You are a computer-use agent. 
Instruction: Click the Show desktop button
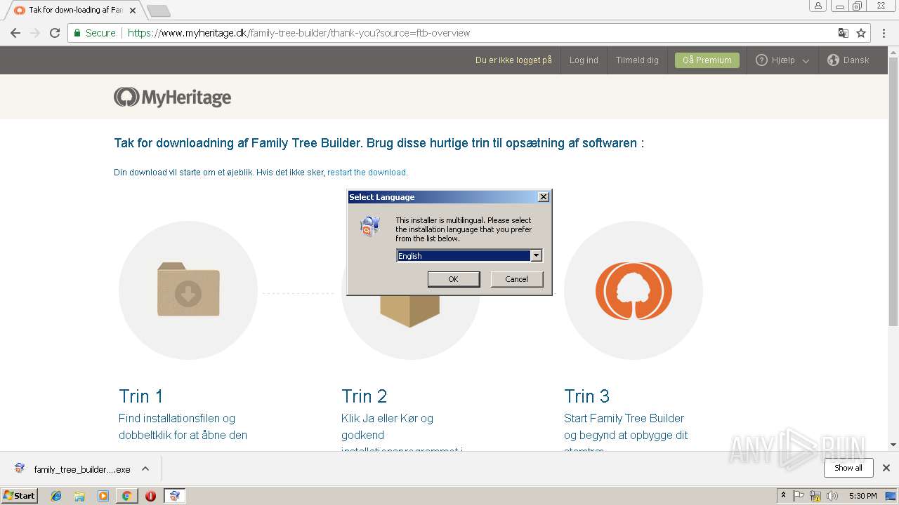[x=891, y=496]
